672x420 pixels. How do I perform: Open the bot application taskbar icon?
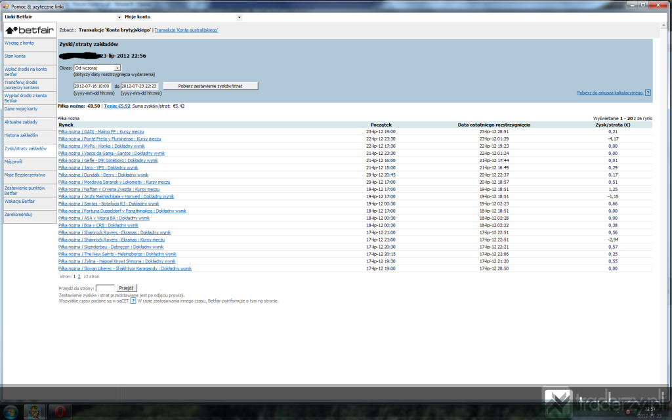(x=34, y=412)
